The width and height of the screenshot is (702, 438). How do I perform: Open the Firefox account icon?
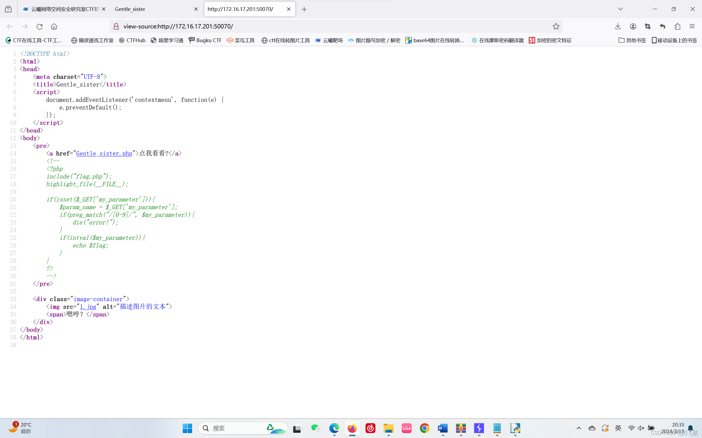click(x=633, y=26)
